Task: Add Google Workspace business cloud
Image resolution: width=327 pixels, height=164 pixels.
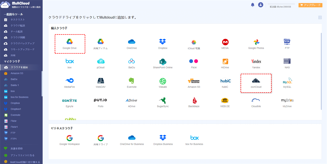Action: 70,140
